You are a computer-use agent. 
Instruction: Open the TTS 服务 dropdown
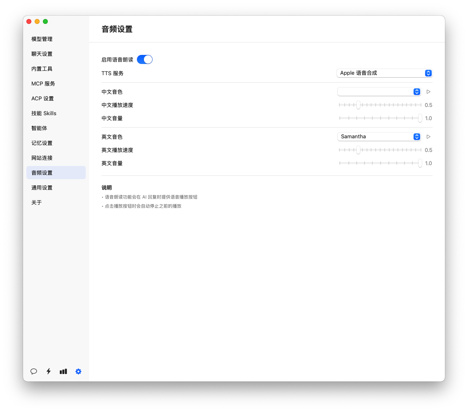[x=384, y=73]
